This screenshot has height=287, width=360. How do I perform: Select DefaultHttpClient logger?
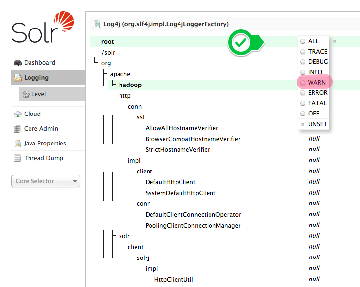click(x=170, y=182)
